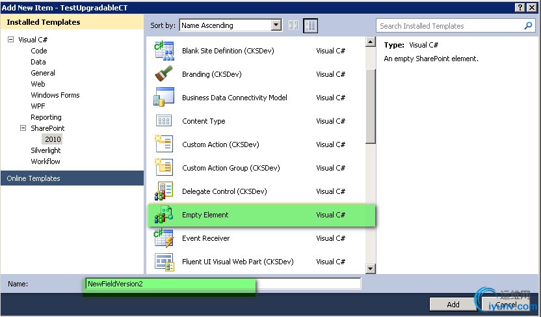The height and width of the screenshot is (317, 541).
Task: Select the Branding (CKSDev) name
Action: [212, 74]
